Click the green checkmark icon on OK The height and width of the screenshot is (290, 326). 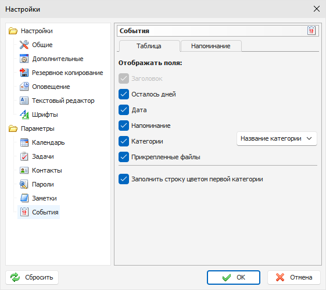tap(227, 277)
